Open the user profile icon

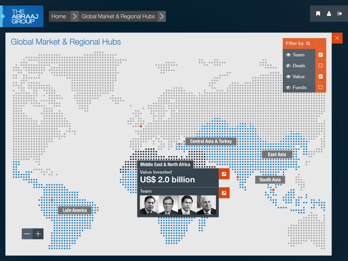pyautogui.click(x=329, y=14)
